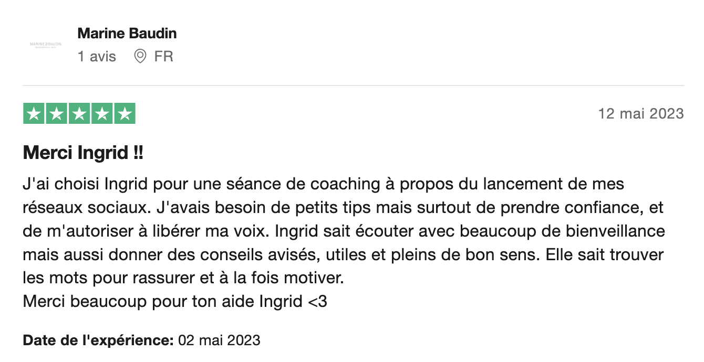
Task: Click the "1 avis" review count
Action: point(97,57)
